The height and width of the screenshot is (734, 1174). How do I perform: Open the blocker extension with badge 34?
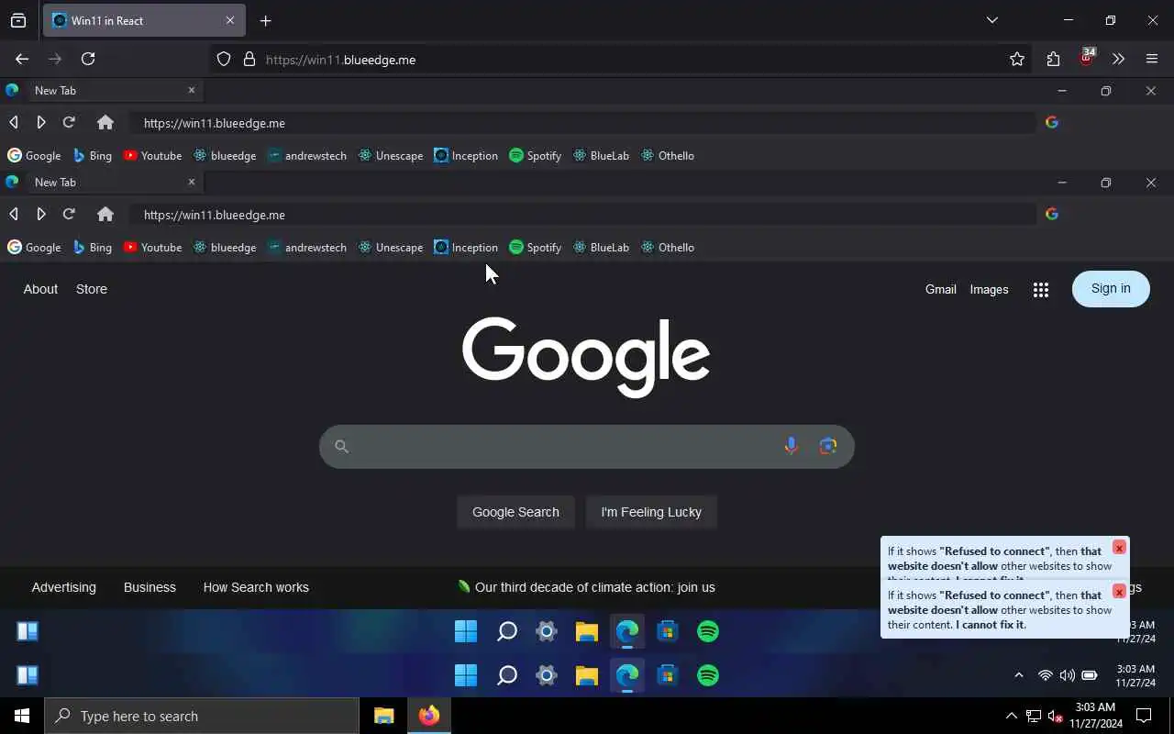tap(1087, 57)
